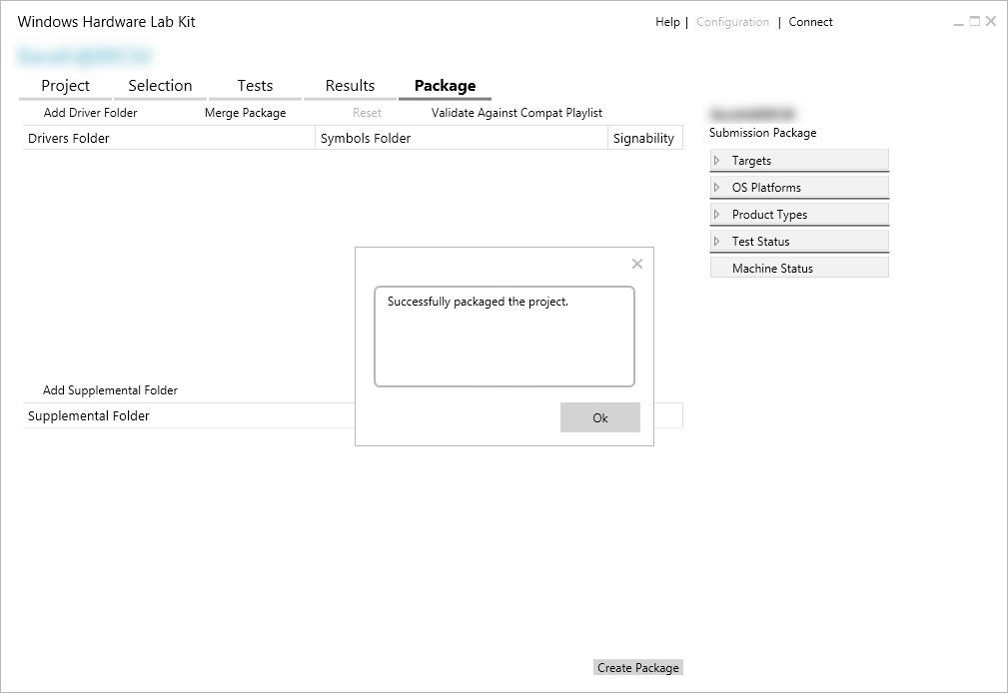Choose Validate Against Compat Playlist
This screenshot has height=693, width=1008.
click(516, 113)
